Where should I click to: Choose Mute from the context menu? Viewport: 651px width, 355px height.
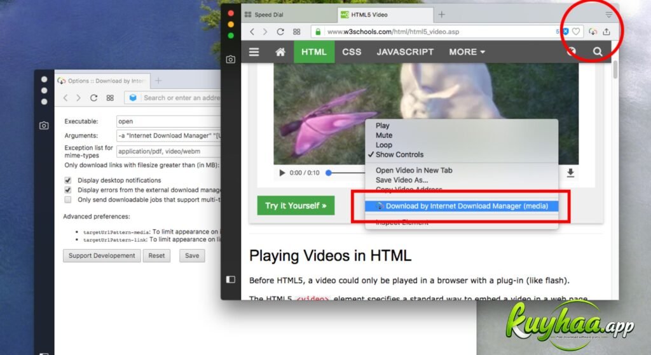click(462, 135)
